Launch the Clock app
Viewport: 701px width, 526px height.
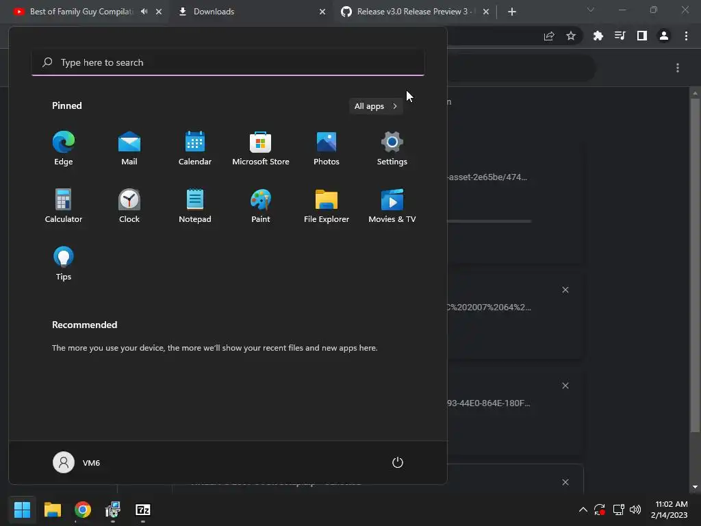point(129,205)
